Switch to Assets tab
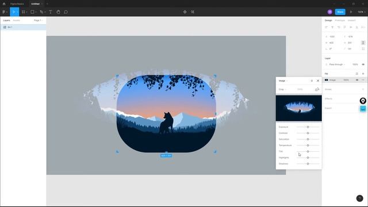 click(17, 21)
